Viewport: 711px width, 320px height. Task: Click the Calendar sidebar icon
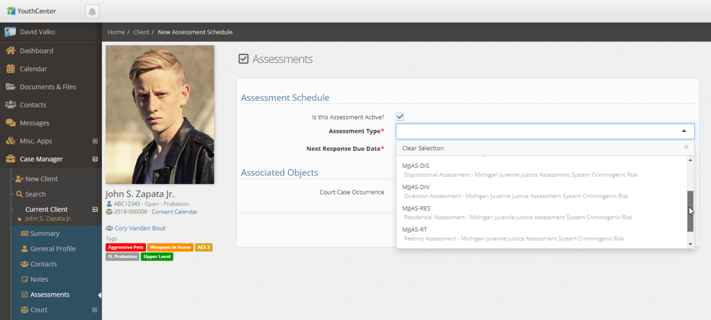pos(10,69)
